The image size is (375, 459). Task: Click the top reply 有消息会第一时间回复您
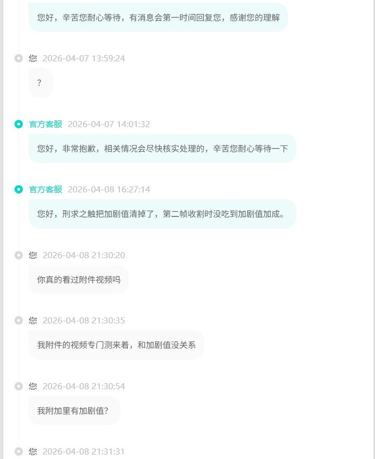tap(158, 17)
